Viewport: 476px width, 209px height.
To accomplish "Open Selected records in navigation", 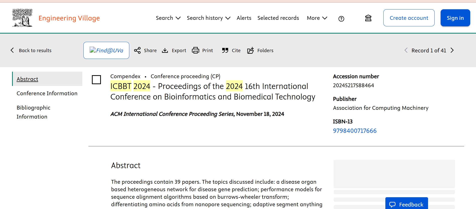I will [278, 18].
